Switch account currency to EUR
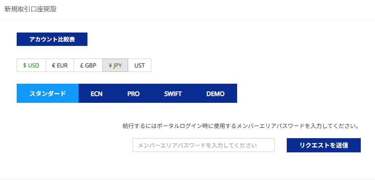This screenshot has width=375, height=180. click(x=60, y=65)
